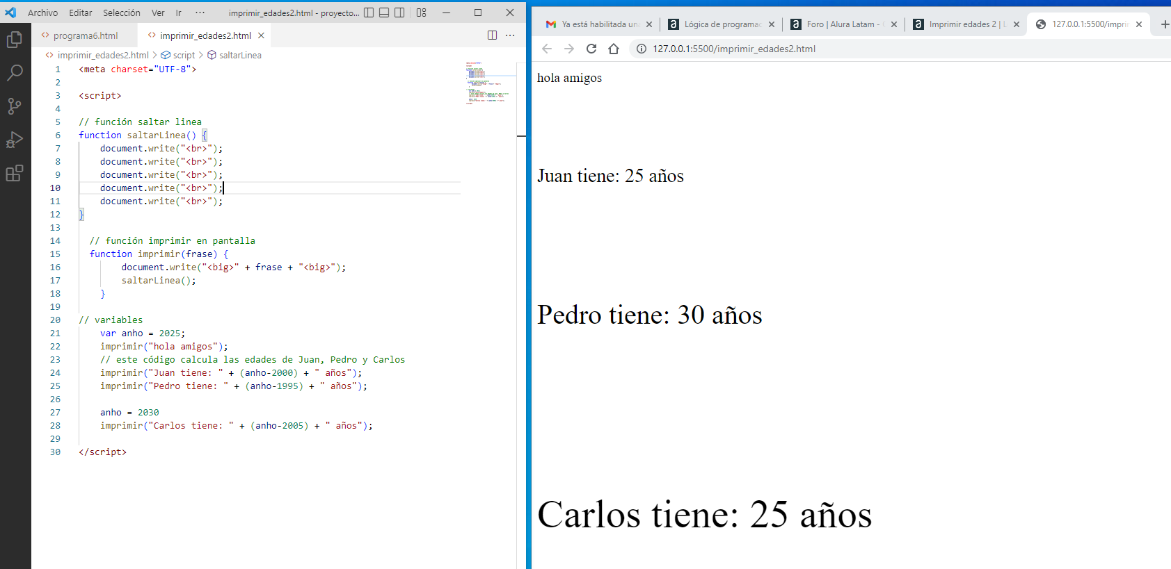Open Customize Layout icon in title bar

[x=422, y=13]
